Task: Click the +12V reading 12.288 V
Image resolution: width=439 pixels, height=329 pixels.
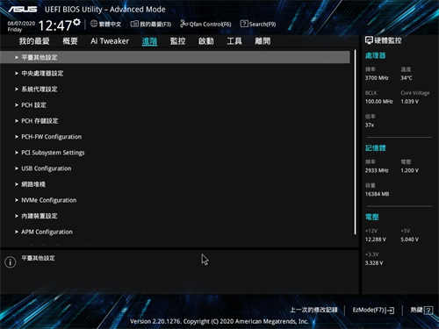Action: coord(376,240)
